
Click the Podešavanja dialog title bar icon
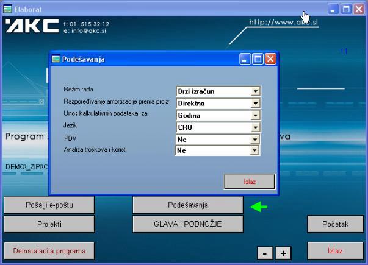(x=56, y=59)
